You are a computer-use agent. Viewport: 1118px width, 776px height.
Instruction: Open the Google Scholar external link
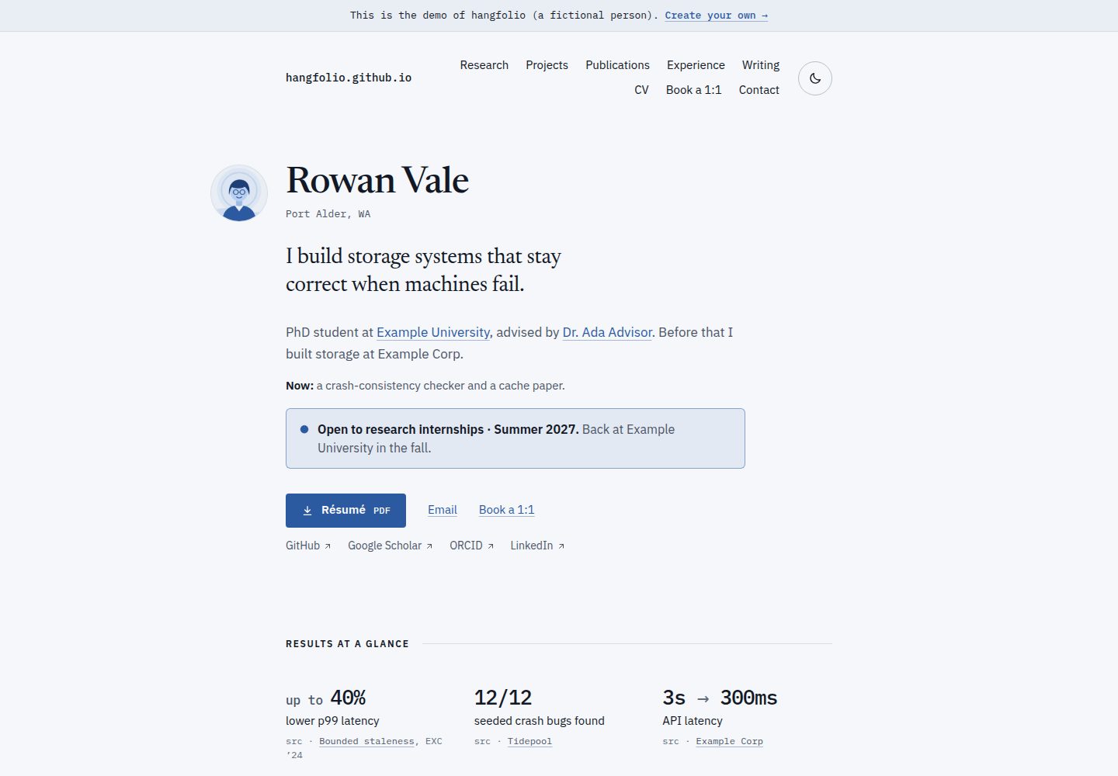(x=391, y=546)
